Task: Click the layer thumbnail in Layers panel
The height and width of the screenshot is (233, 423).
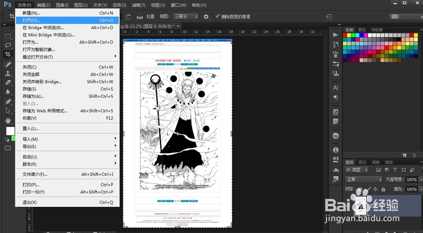Action: 360,206
